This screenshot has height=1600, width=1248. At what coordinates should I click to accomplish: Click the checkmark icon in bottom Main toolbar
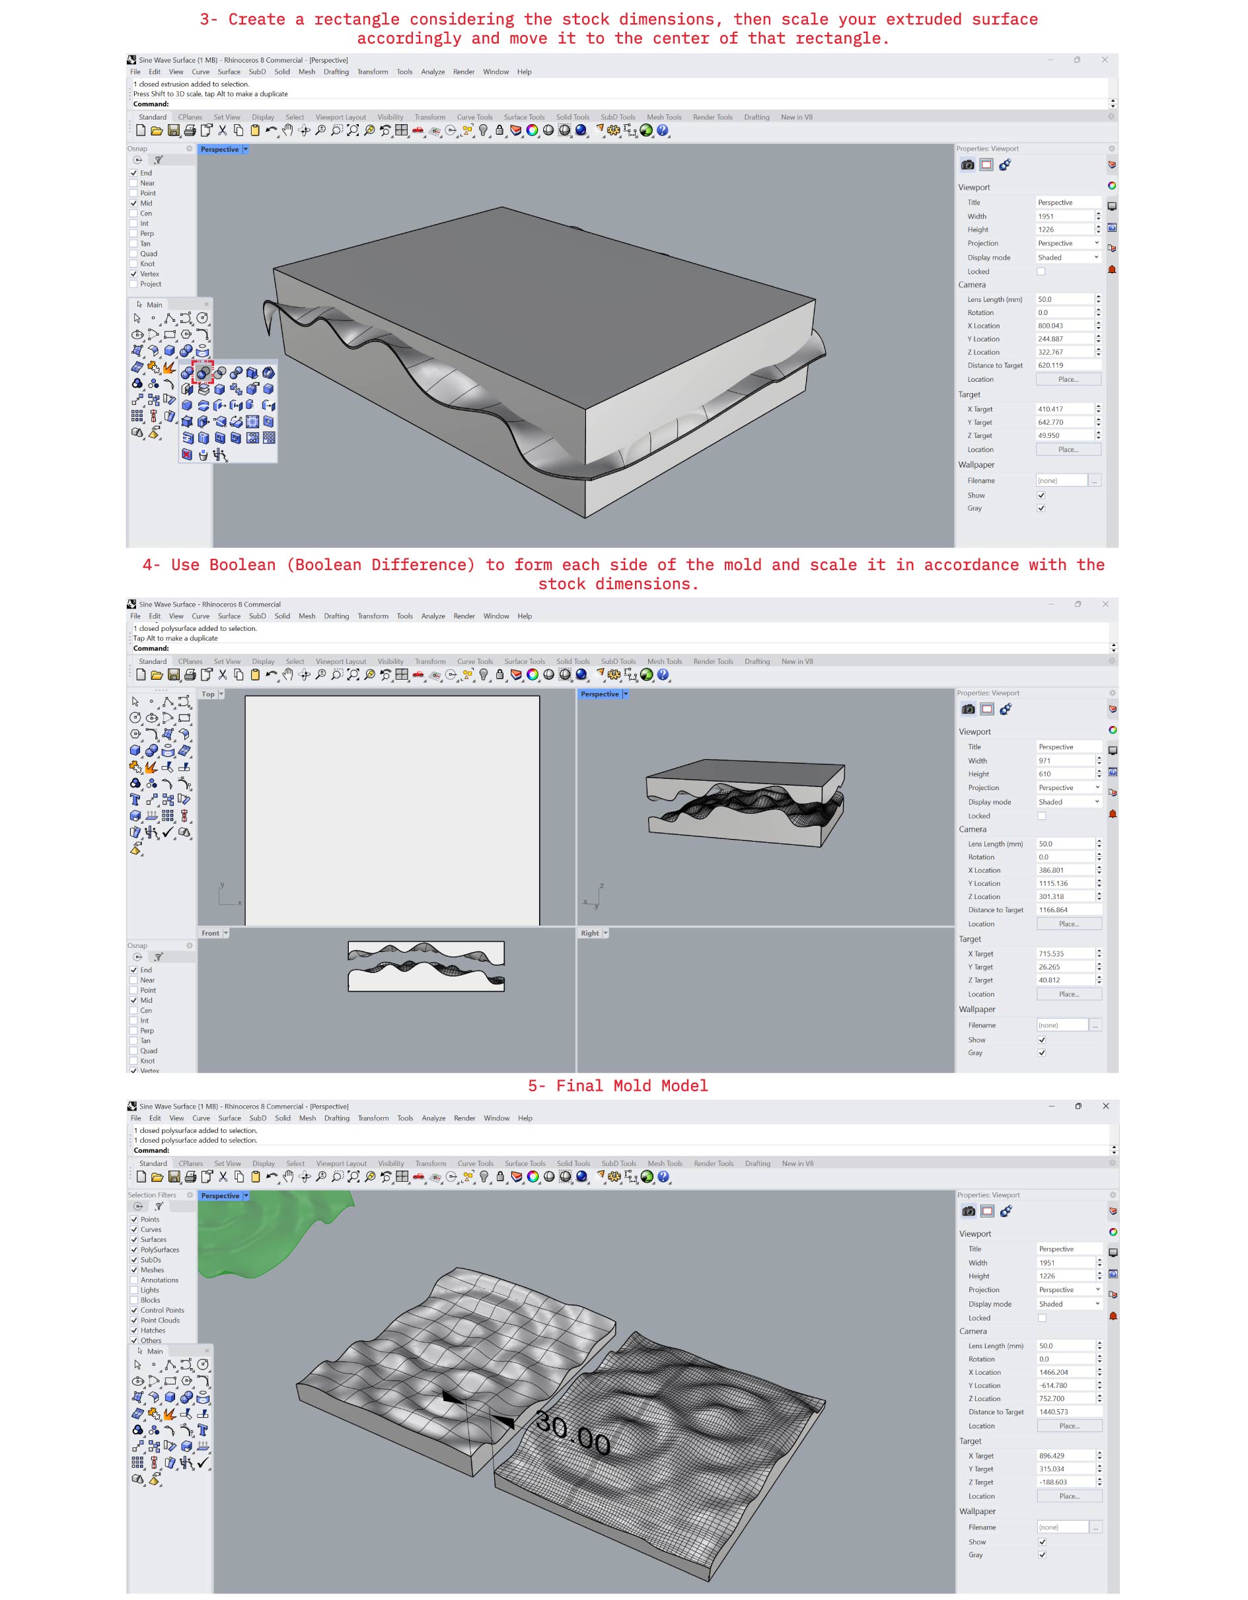click(x=203, y=1463)
